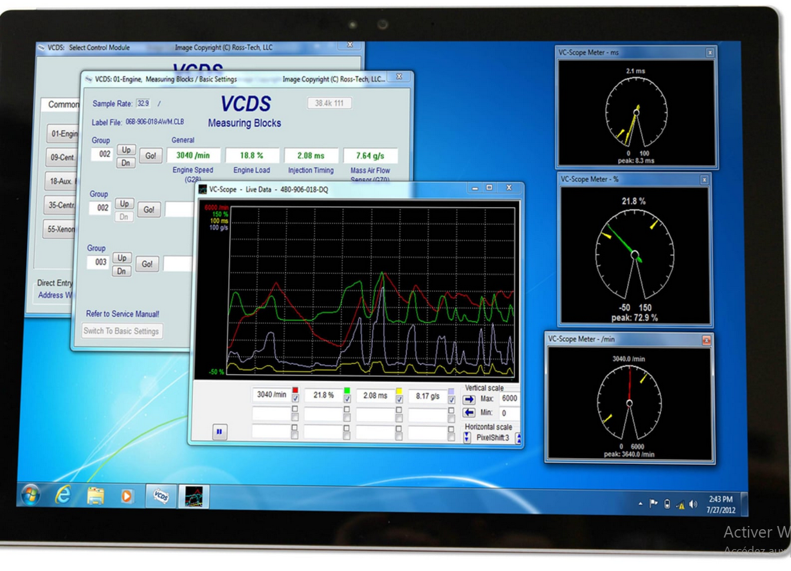Image resolution: width=791 pixels, height=571 pixels.
Task: Click Dn for Group 003
Action: pyautogui.click(x=122, y=271)
